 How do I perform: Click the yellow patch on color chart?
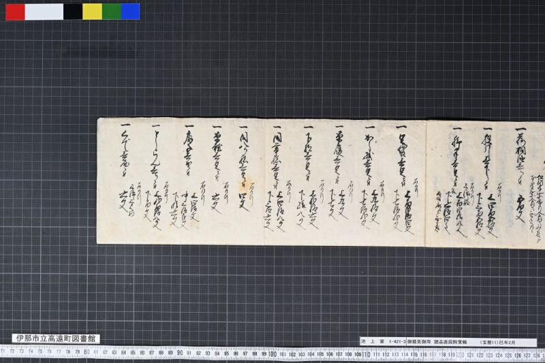coord(93,12)
